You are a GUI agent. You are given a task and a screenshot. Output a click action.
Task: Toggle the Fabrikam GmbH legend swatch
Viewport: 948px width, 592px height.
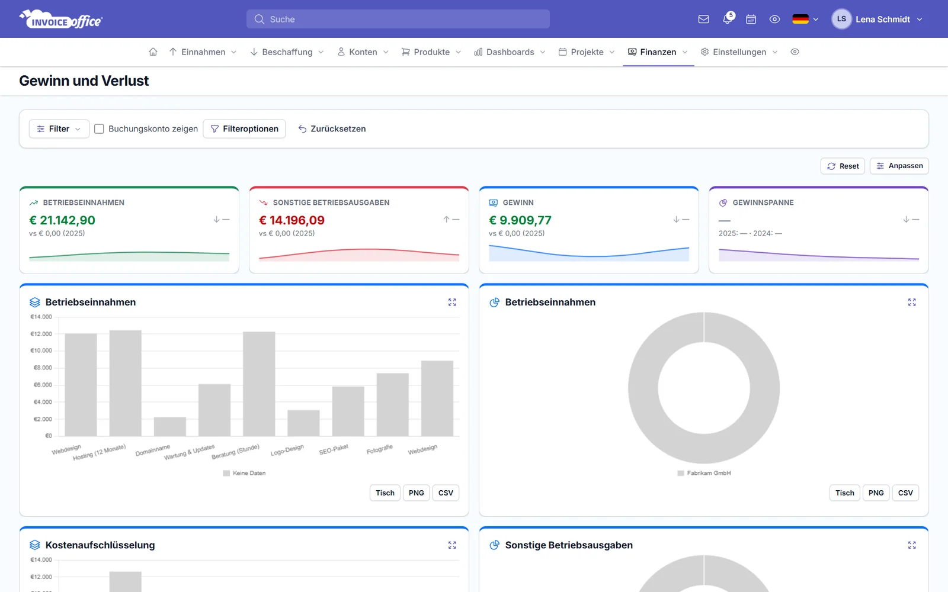pyautogui.click(x=681, y=474)
